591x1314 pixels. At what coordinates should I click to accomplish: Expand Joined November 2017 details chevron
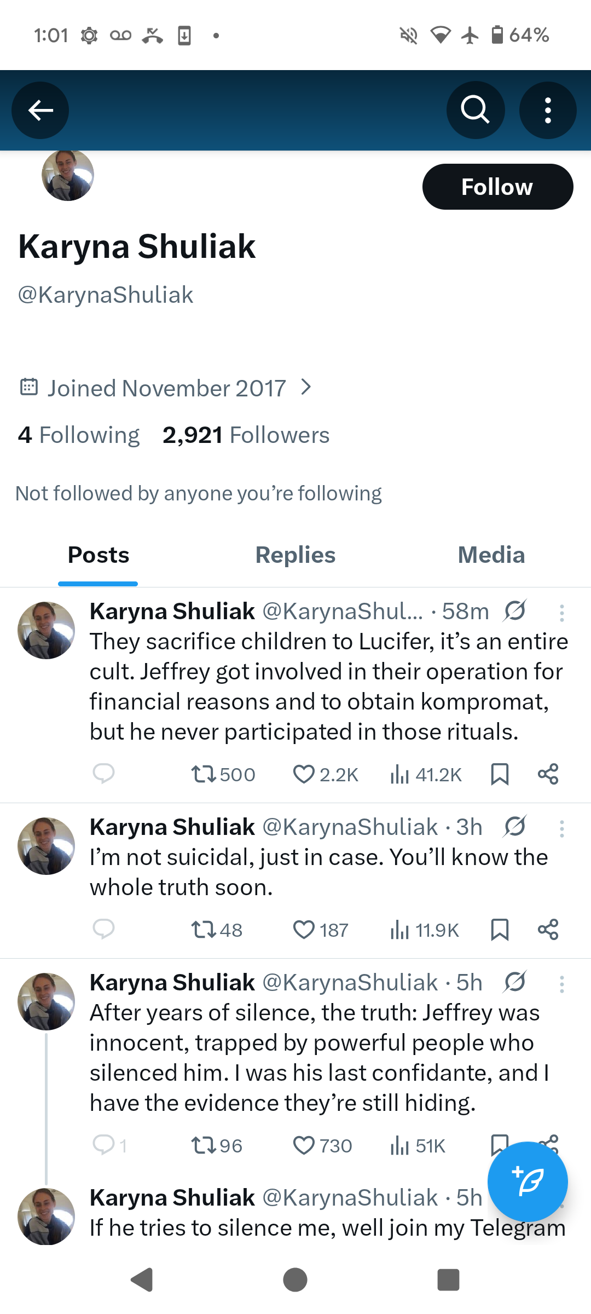coord(306,388)
